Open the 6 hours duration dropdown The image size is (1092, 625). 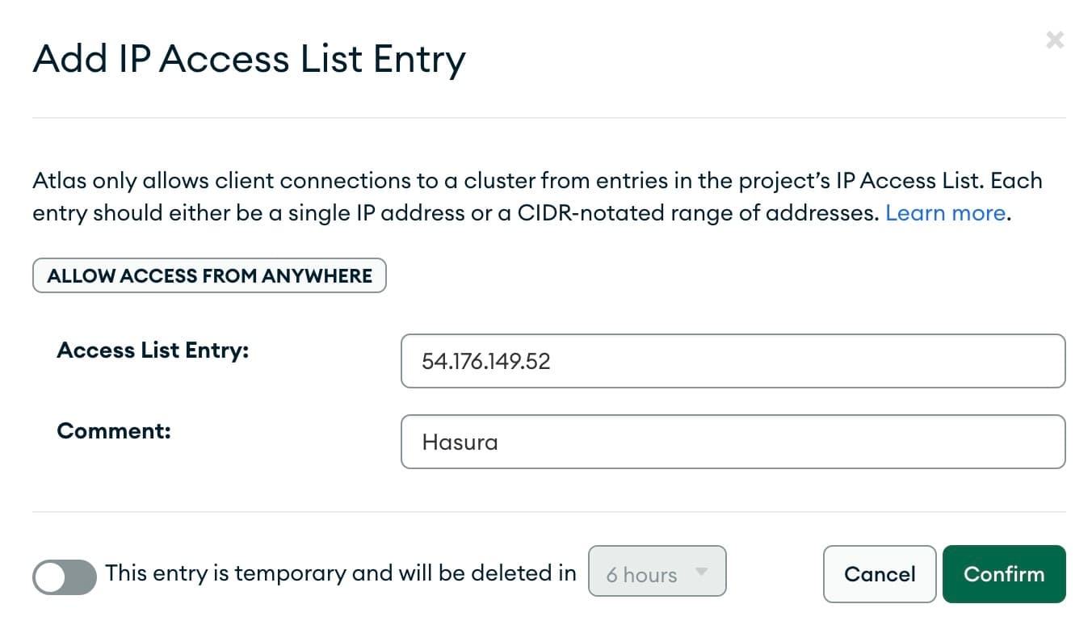(x=657, y=572)
